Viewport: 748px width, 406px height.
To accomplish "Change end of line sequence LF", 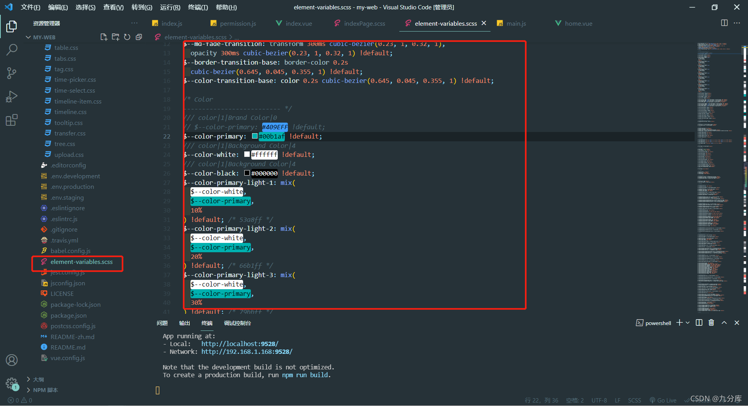I will click(x=617, y=400).
